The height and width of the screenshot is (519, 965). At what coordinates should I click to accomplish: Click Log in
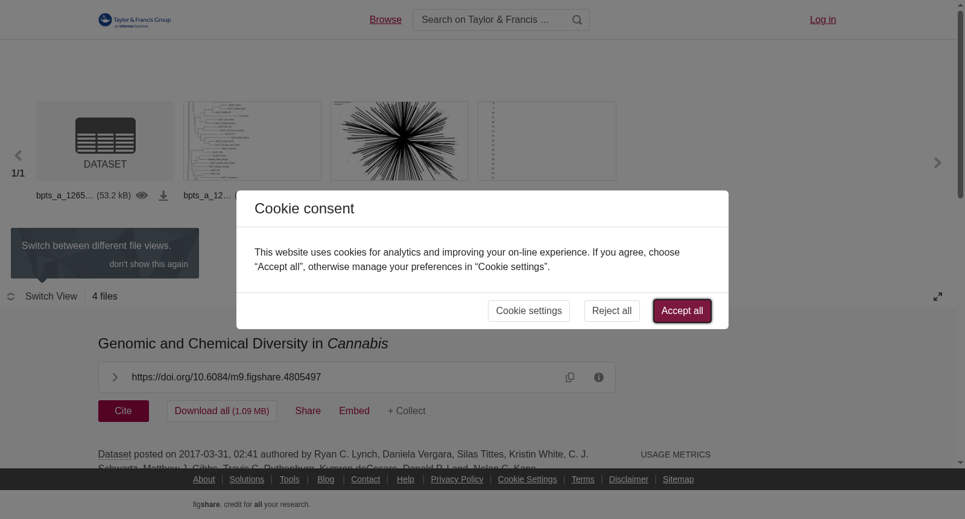click(x=823, y=20)
